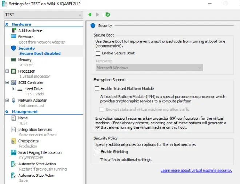
Task: Select Network Adapter settings item
Action: pyautogui.click(x=32, y=100)
